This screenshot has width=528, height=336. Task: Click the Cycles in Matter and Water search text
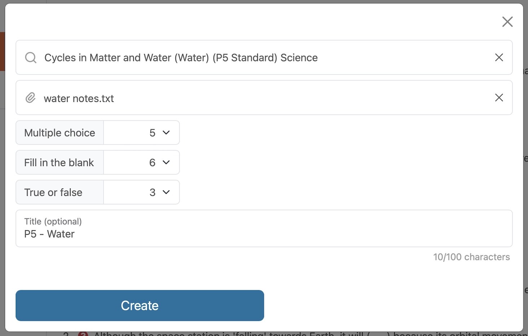181,58
